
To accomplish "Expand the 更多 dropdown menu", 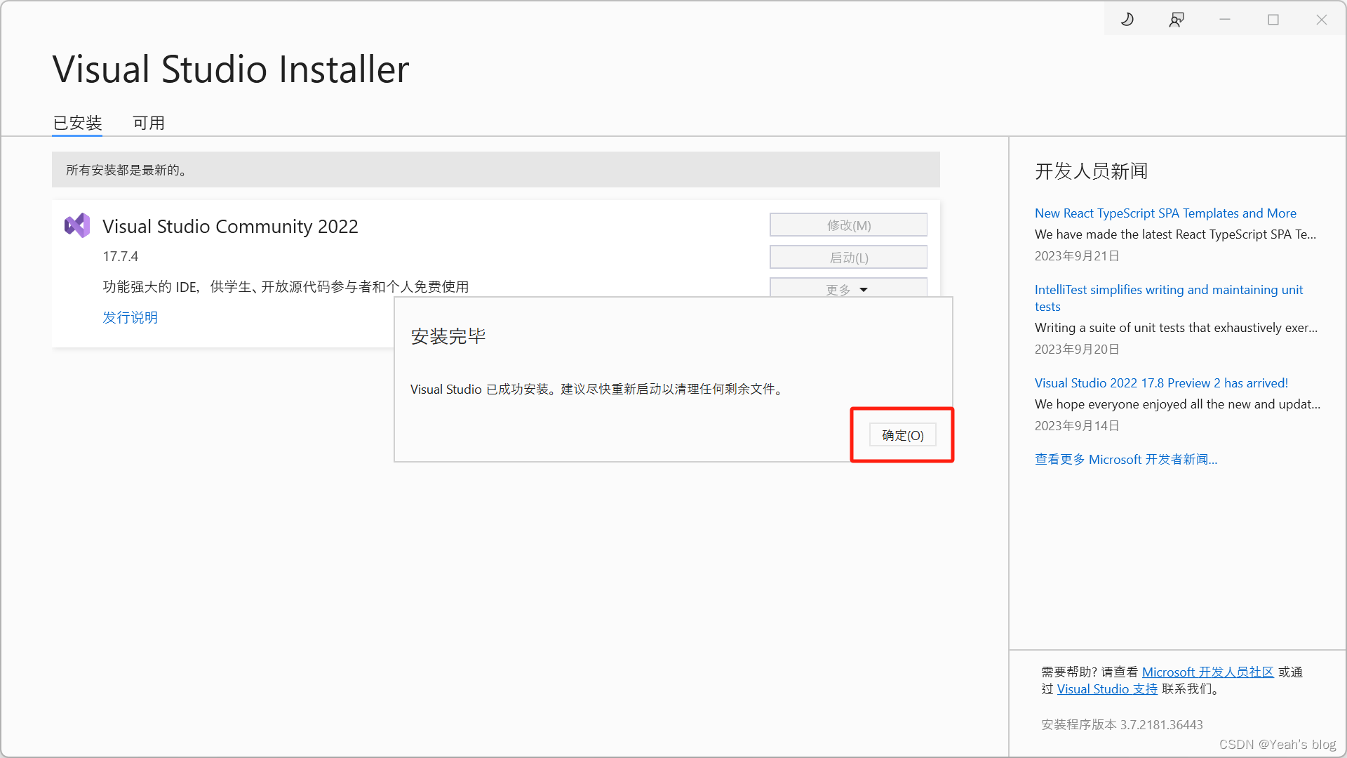I will tap(847, 288).
